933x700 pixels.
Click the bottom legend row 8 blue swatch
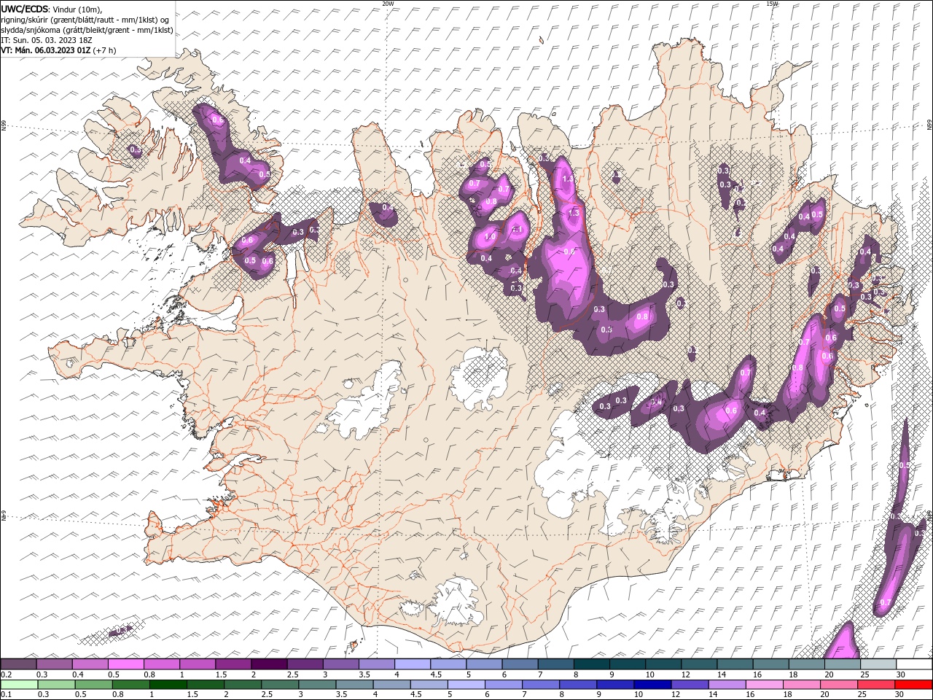(x=579, y=685)
